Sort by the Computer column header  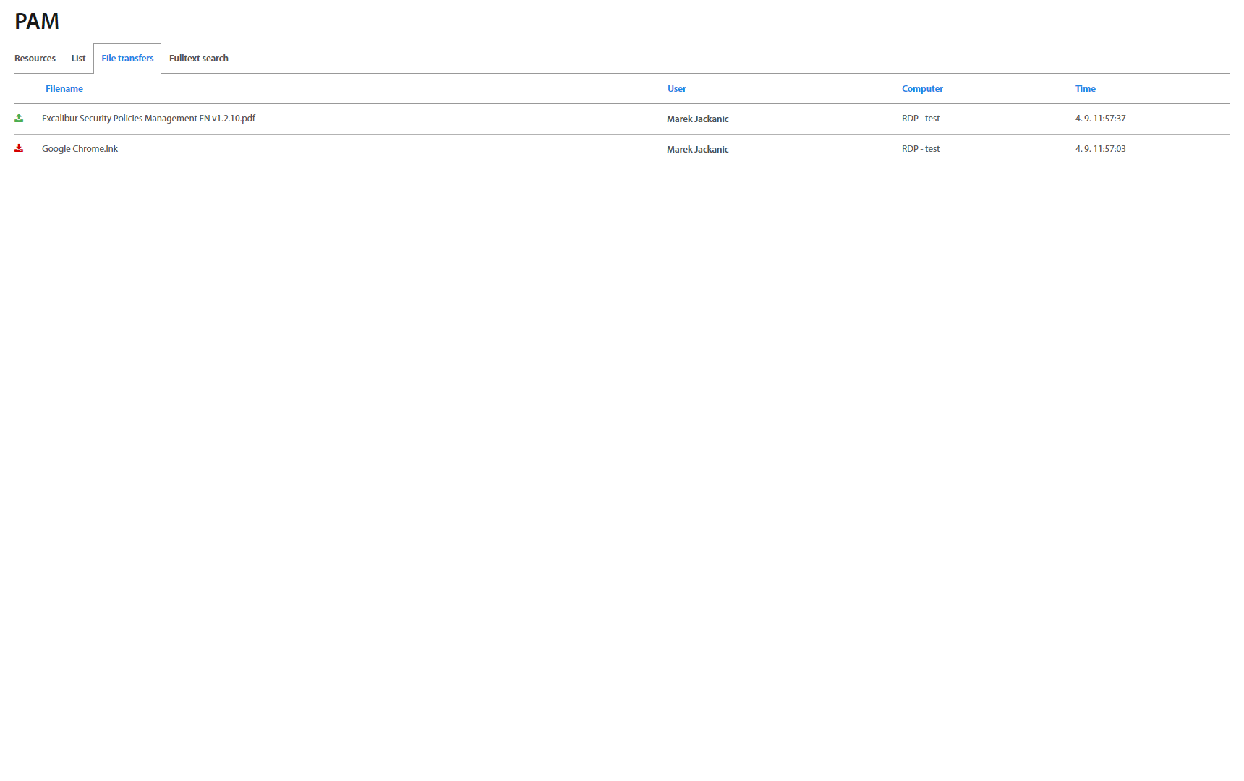[x=922, y=89]
